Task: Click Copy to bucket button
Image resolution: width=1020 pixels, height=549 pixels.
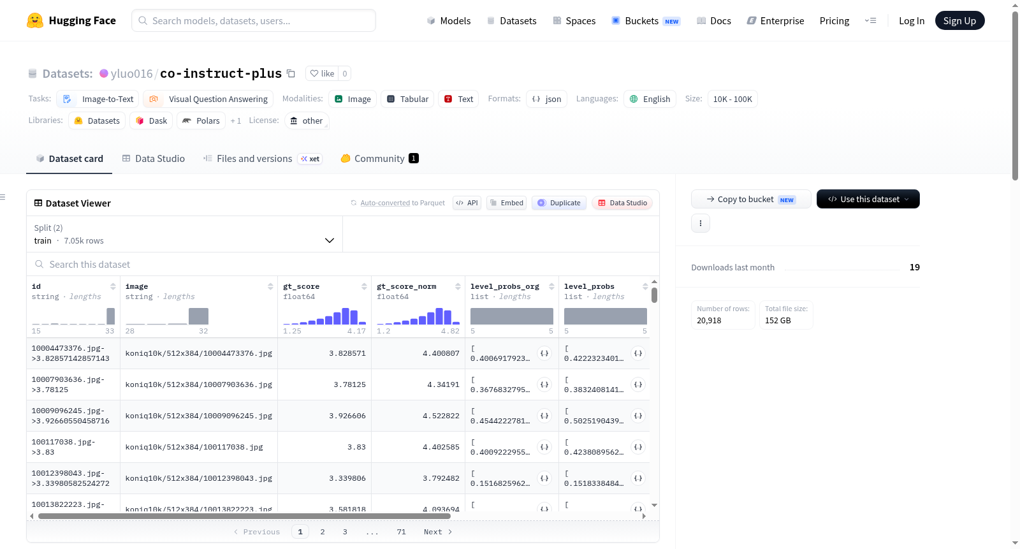Action: coord(751,199)
